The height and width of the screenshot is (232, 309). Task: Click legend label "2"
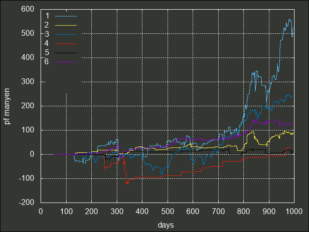(x=46, y=25)
